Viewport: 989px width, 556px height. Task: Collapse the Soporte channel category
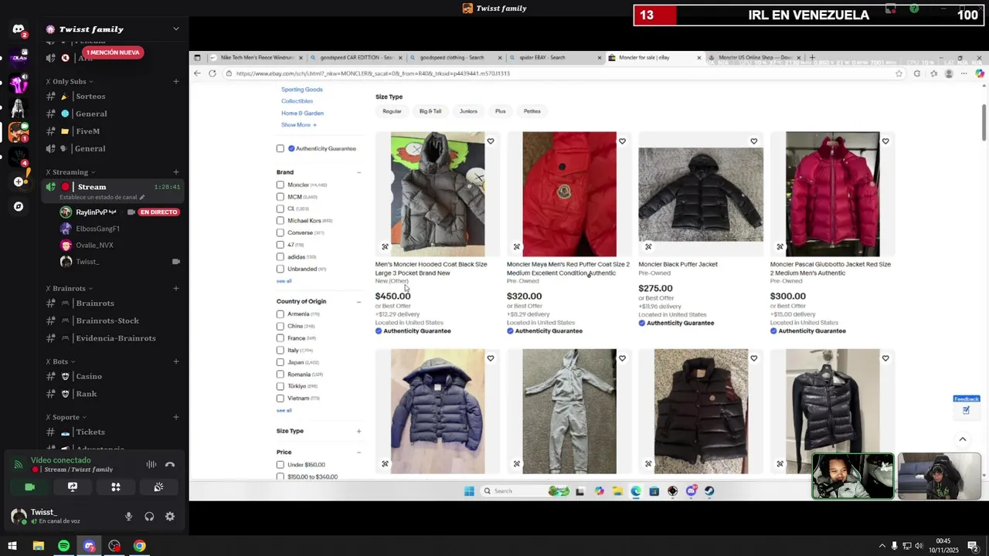(x=66, y=417)
